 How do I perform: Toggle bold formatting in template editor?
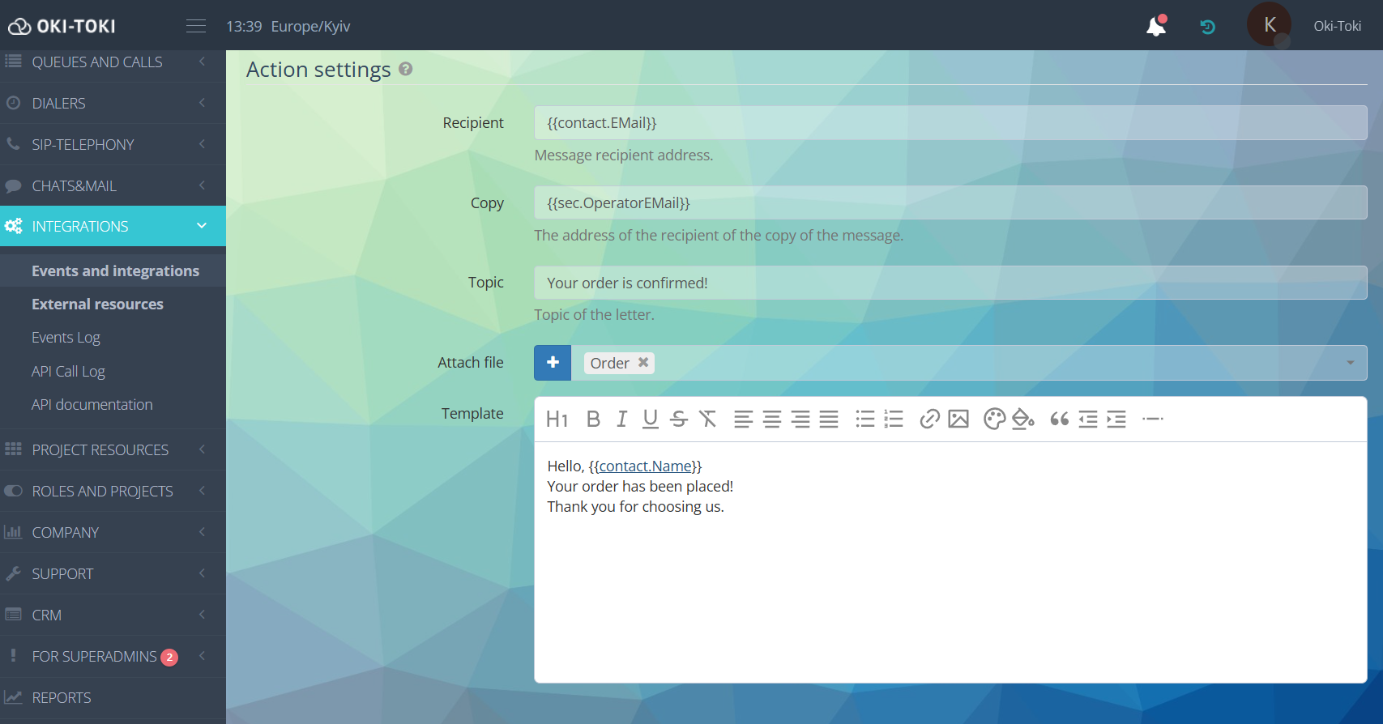[593, 419]
